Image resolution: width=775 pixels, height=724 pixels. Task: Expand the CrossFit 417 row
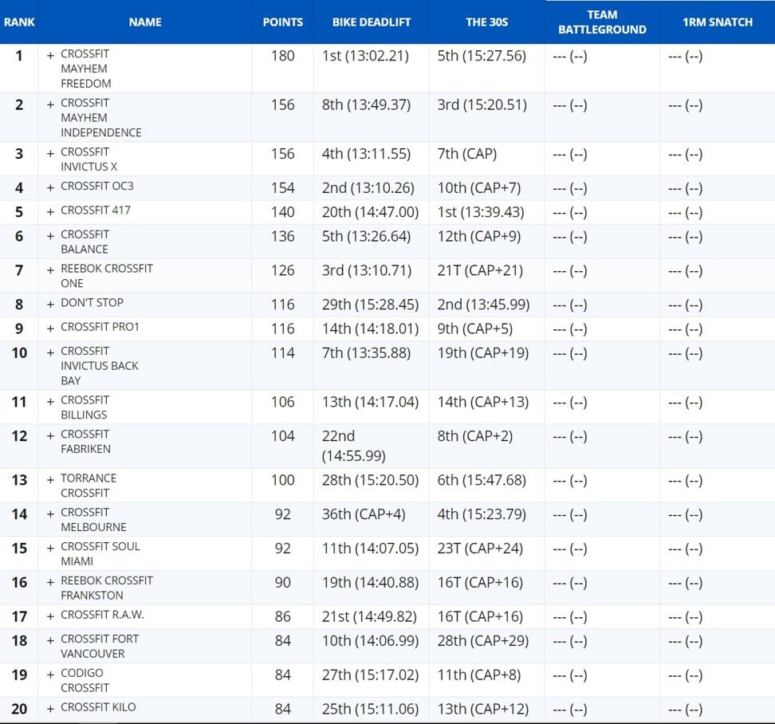tap(50, 212)
